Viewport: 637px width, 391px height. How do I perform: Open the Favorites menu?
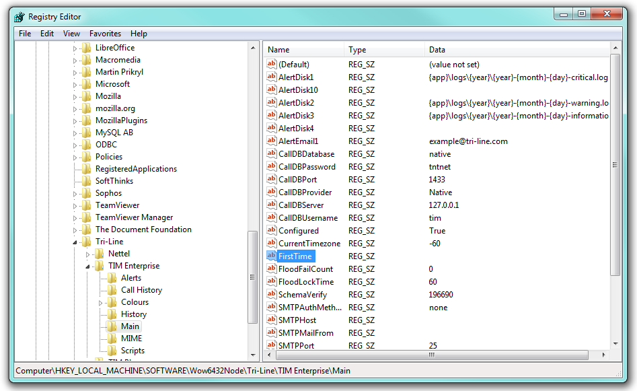pos(105,34)
